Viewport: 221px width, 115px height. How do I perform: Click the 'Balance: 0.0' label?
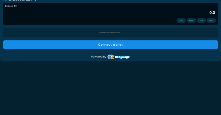[x=11, y=6]
